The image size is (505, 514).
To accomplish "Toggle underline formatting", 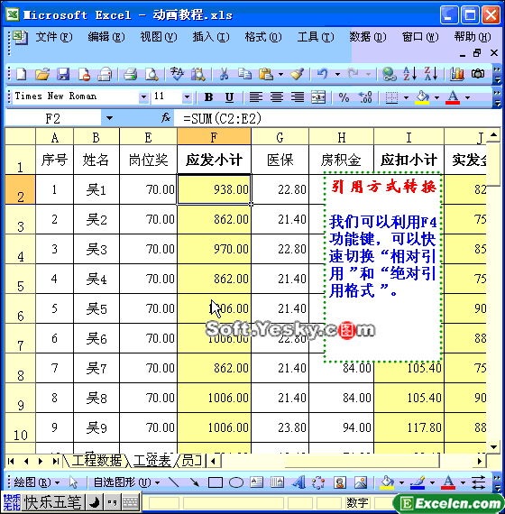I will [x=230, y=97].
